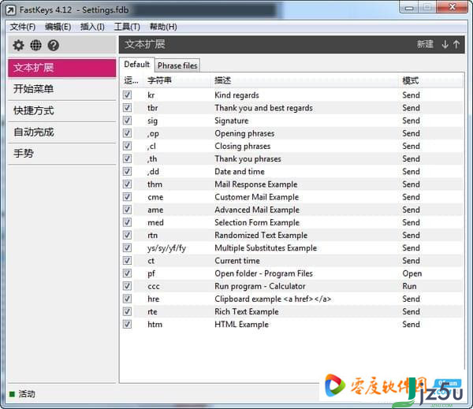
Task: Toggle checkbox for htm HTML Example
Action: (127, 325)
